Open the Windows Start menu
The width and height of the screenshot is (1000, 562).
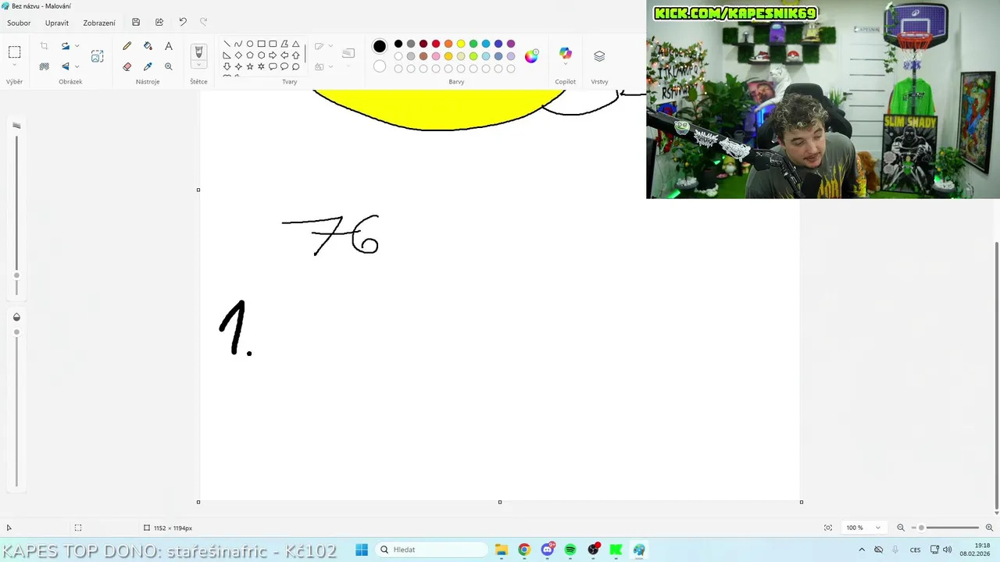pyautogui.click(x=362, y=550)
